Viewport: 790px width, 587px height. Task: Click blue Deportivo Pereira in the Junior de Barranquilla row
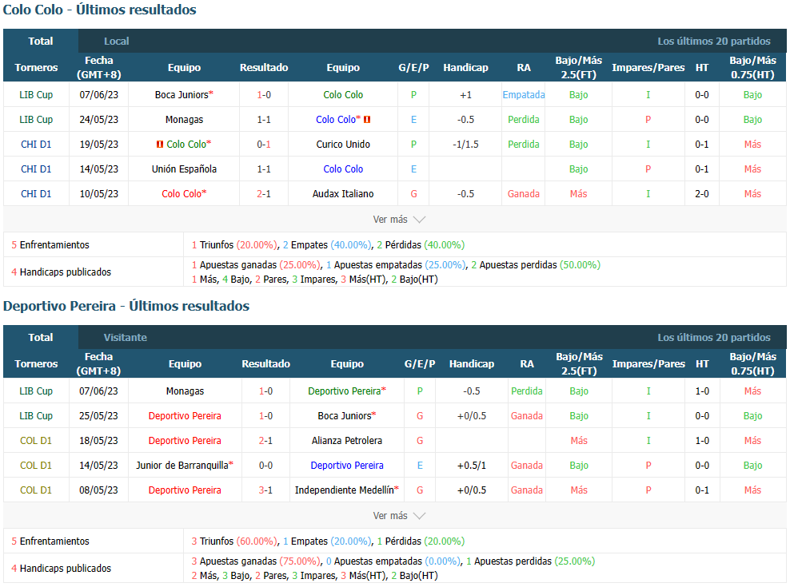click(x=347, y=465)
